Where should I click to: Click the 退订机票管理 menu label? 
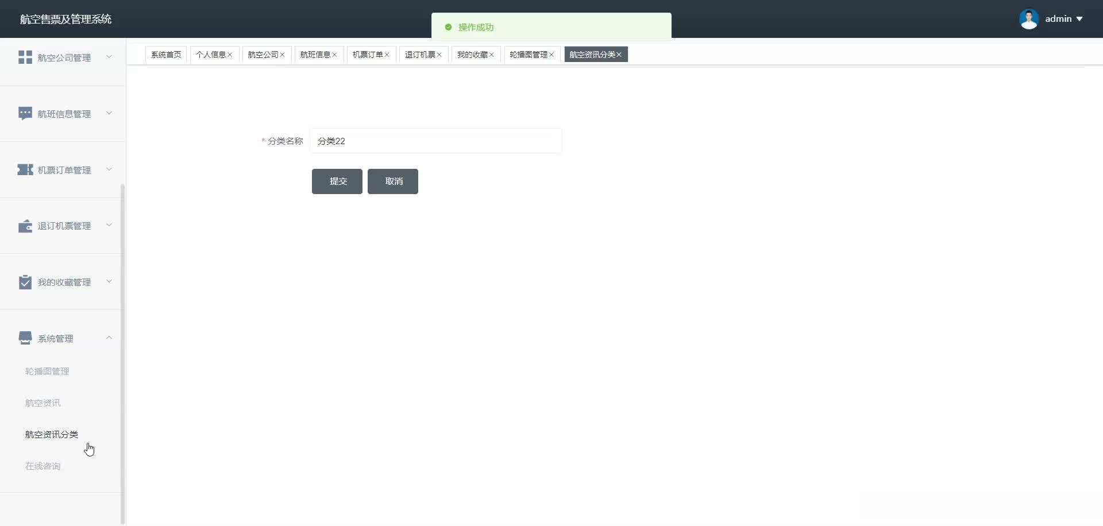pos(64,226)
